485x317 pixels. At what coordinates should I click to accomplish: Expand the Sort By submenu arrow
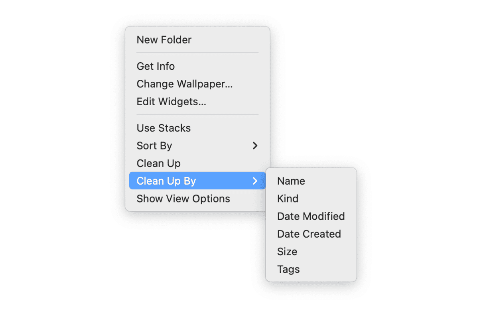255,146
